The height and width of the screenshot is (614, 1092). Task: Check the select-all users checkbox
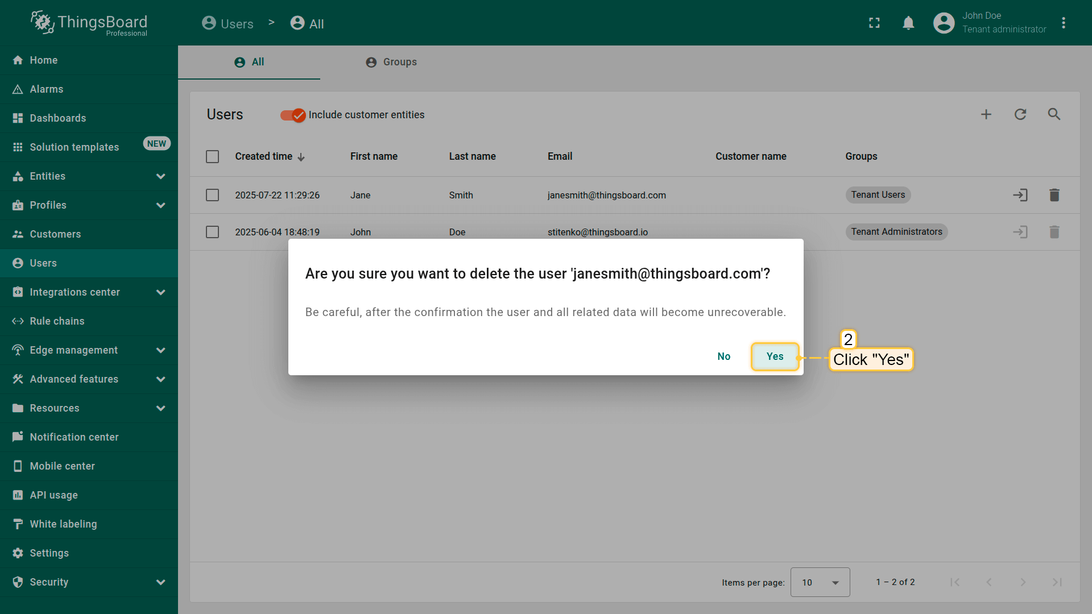[212, 156]
